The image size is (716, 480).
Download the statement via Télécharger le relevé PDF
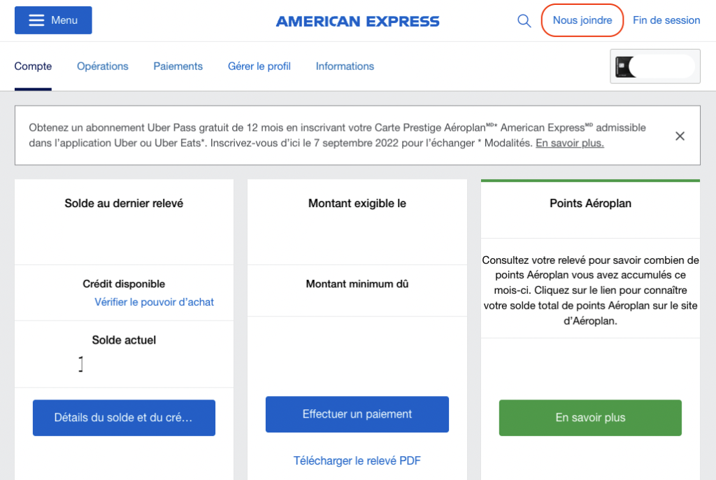[357, 460]
